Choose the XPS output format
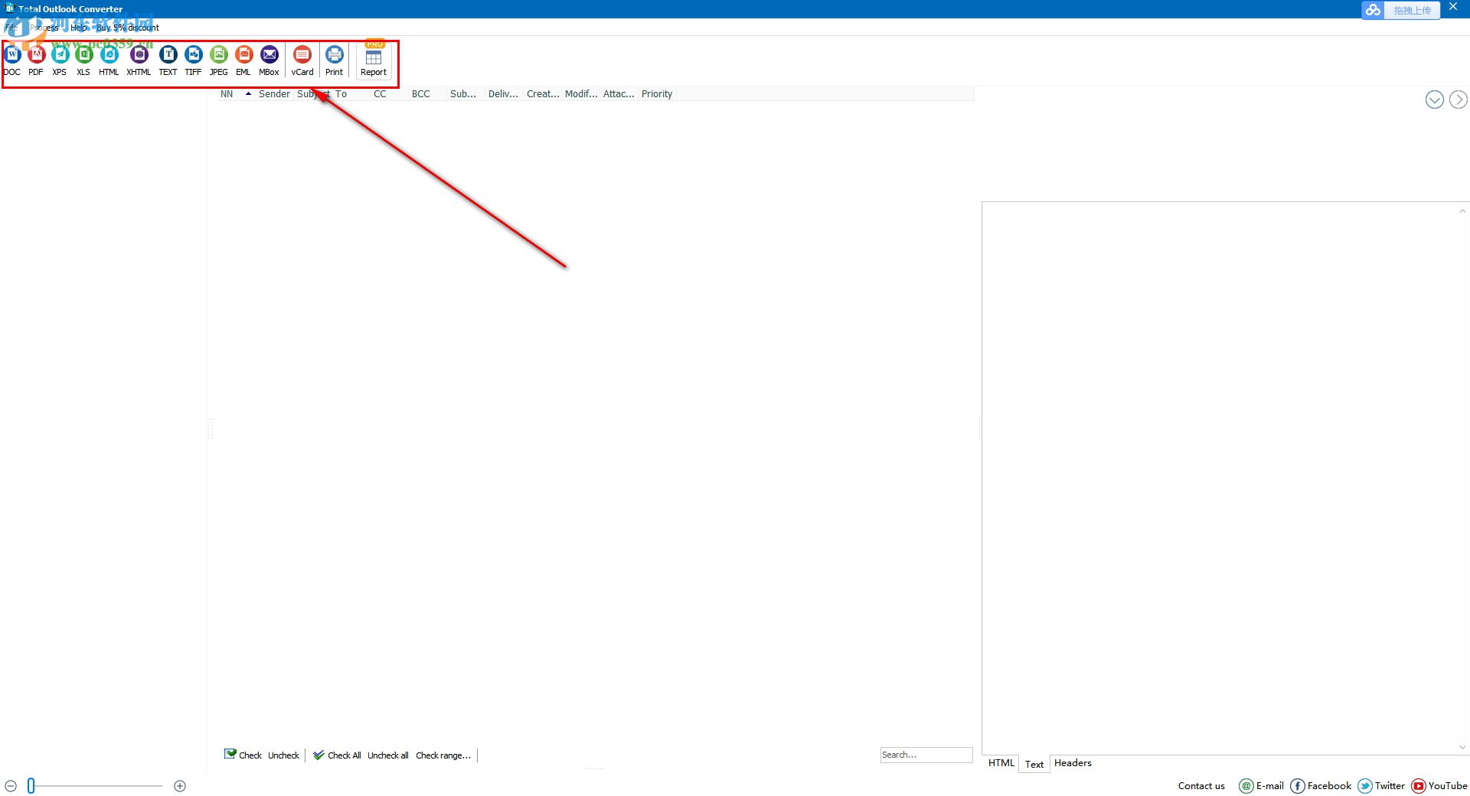This screenshot has width=1470, height=796. 59,60
